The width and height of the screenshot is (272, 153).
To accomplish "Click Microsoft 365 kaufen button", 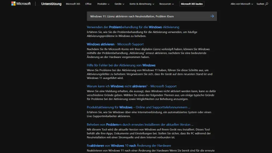I will 192,4.
